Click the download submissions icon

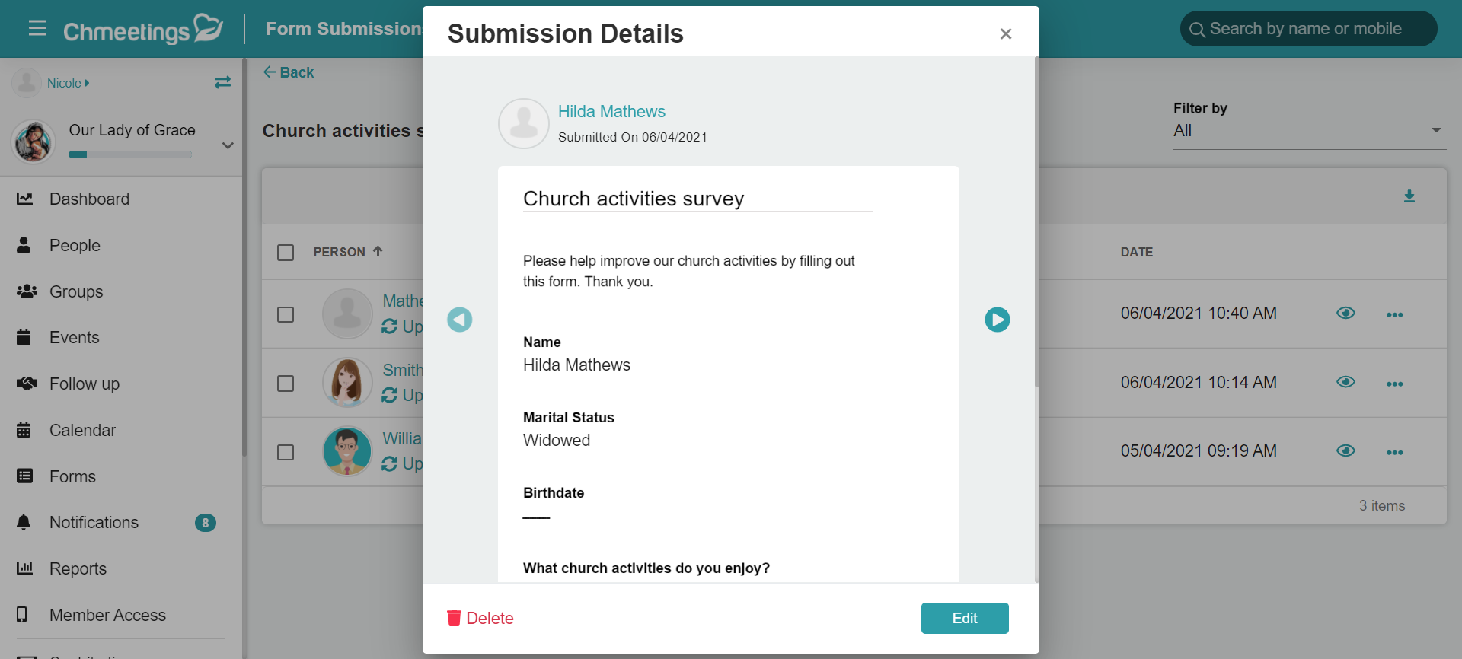(1409, 196)
